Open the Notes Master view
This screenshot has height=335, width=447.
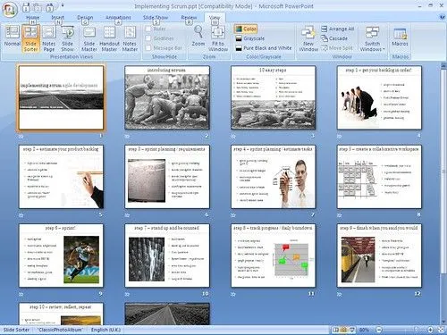[x=130, y=38]
